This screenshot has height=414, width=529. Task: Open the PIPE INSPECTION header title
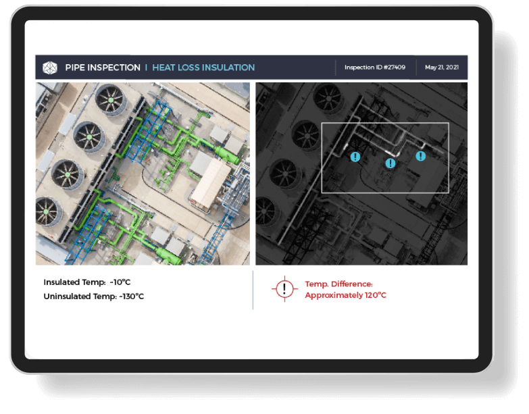point(103,68)
